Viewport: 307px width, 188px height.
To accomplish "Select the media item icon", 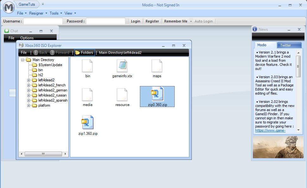I will tap(87, 94).
